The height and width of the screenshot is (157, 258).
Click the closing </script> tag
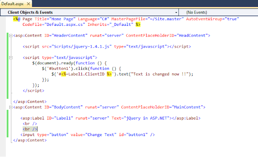(33, 91)
